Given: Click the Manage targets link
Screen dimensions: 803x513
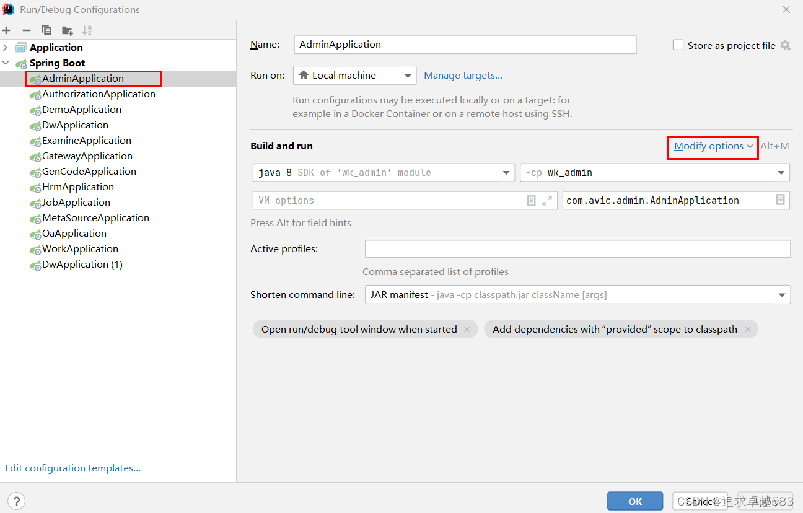Looking at the screenshot, I should (463, 76).
